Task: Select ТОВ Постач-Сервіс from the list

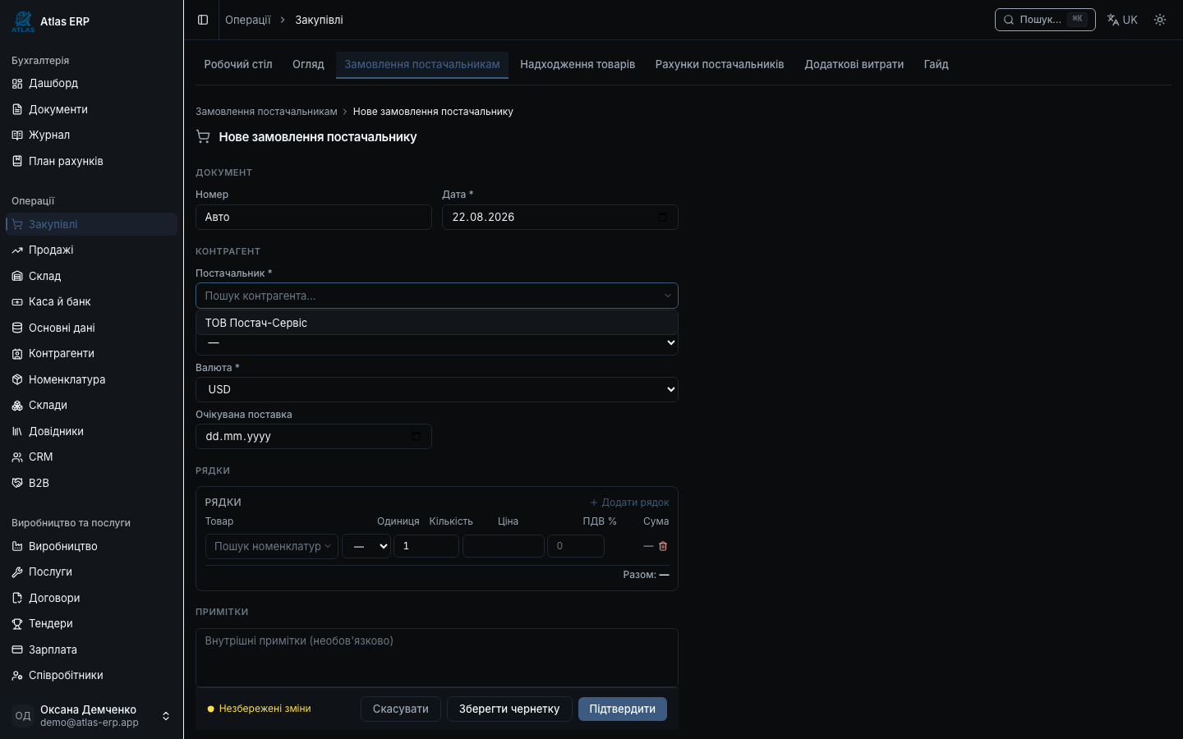Action: [437, 323]
